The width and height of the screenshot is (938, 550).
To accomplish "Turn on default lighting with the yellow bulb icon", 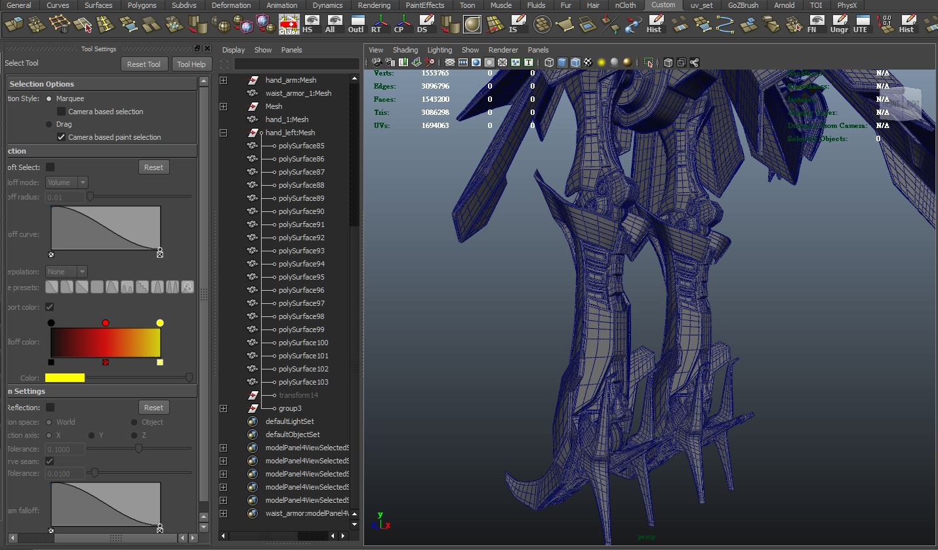I will pos(602,62).
